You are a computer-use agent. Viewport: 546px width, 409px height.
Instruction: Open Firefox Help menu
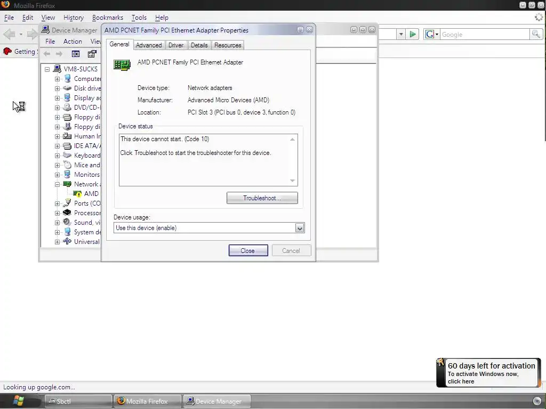(x=162, y=18)
